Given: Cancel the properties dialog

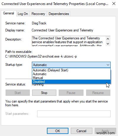Looking at the screenshot, I should point(81,131).
